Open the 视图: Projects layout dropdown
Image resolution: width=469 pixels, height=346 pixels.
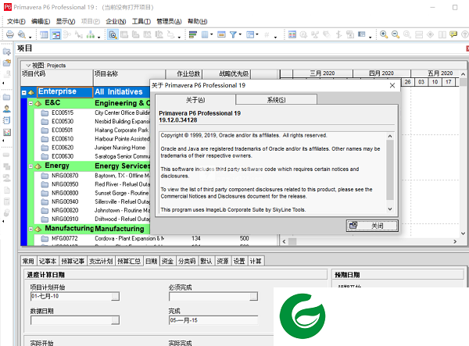pos(28,66)
